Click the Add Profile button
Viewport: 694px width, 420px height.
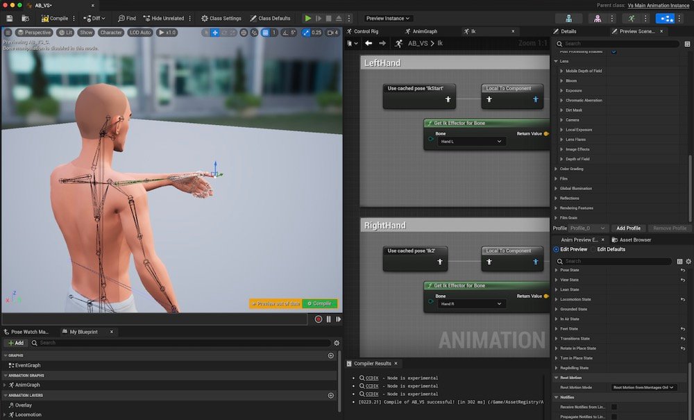[x=628, y=228]
